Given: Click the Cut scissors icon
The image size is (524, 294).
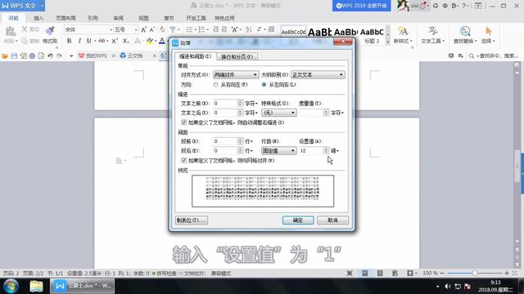Looking at the screenshot, I should click(x=25, y=29).
